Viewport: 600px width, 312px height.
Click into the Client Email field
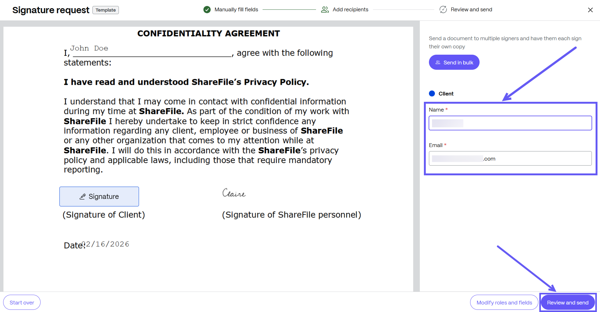coord(510,159)
